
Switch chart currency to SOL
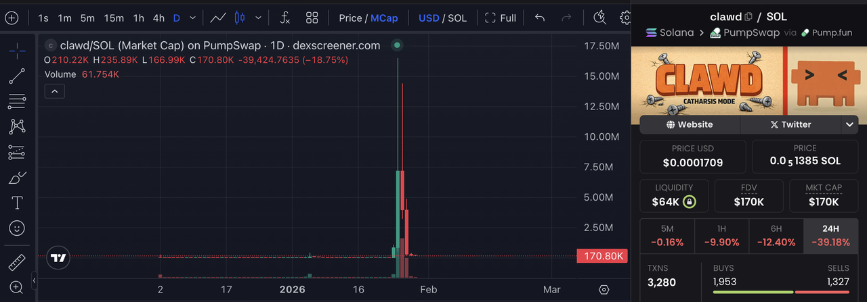[x=457, y=18]
